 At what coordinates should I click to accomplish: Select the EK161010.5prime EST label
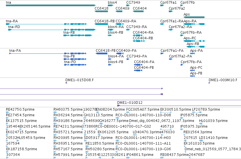click(x=199, y=143)
